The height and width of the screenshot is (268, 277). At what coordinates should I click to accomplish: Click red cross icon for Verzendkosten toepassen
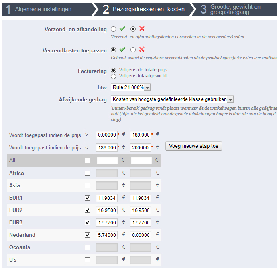[x=142, y=49]
